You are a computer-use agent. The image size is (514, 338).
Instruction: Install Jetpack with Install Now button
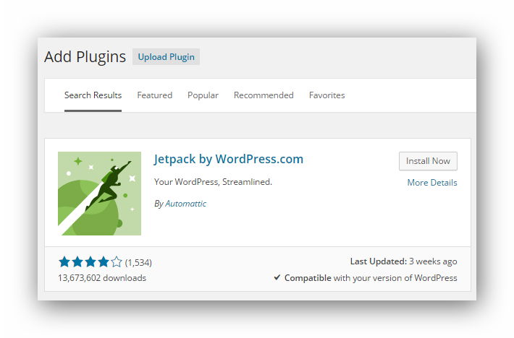point(428,161)
